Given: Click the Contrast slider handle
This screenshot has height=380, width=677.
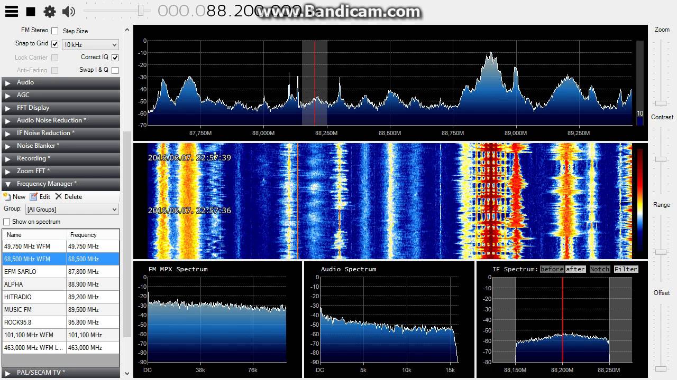Looking at the screenshot, I should [661, 159].
